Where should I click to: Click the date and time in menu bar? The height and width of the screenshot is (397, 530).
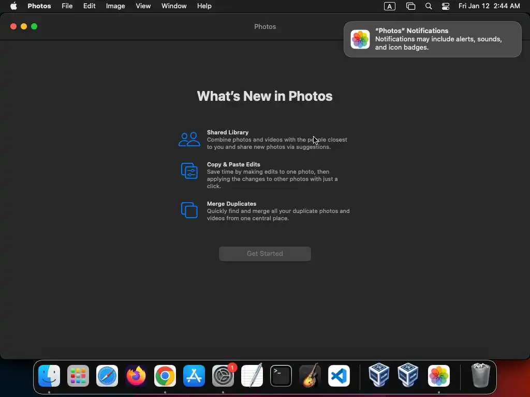tap(489, 6)
